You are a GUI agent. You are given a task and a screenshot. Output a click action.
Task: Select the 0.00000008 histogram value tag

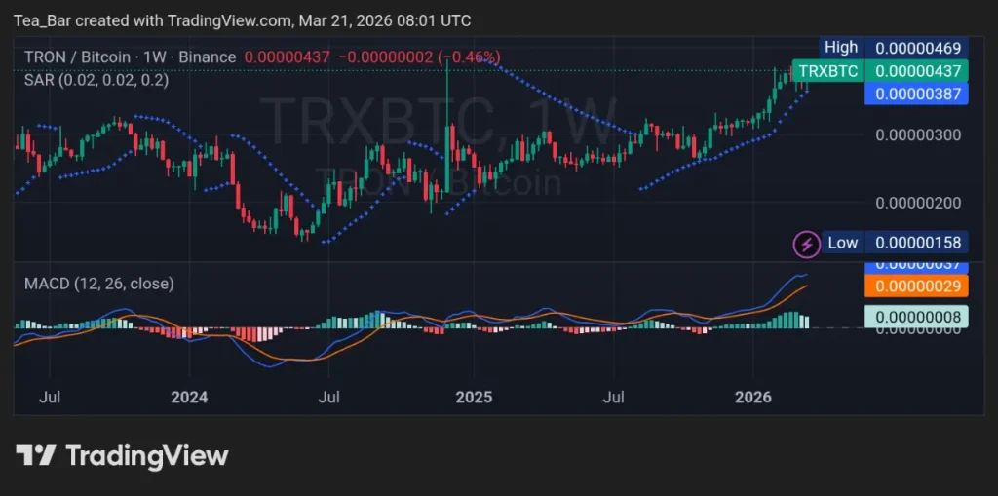[x=915, y=316]
